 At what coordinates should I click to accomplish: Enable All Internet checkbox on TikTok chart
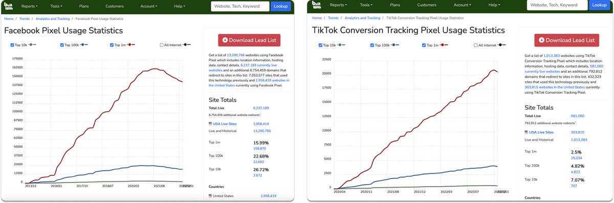[x=475, y=45]
